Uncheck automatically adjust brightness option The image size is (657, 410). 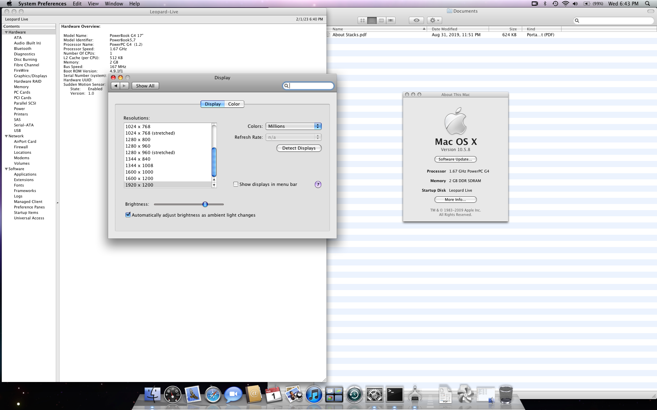click(128, 215)
